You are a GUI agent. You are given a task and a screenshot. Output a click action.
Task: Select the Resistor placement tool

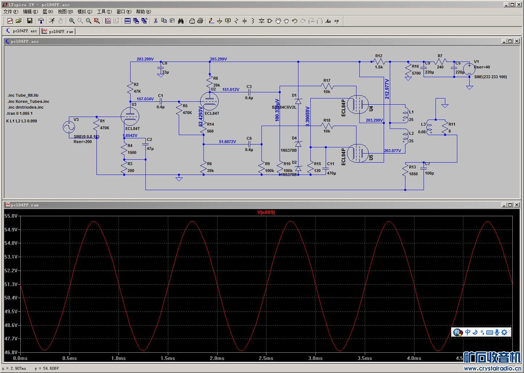(236, 21)
